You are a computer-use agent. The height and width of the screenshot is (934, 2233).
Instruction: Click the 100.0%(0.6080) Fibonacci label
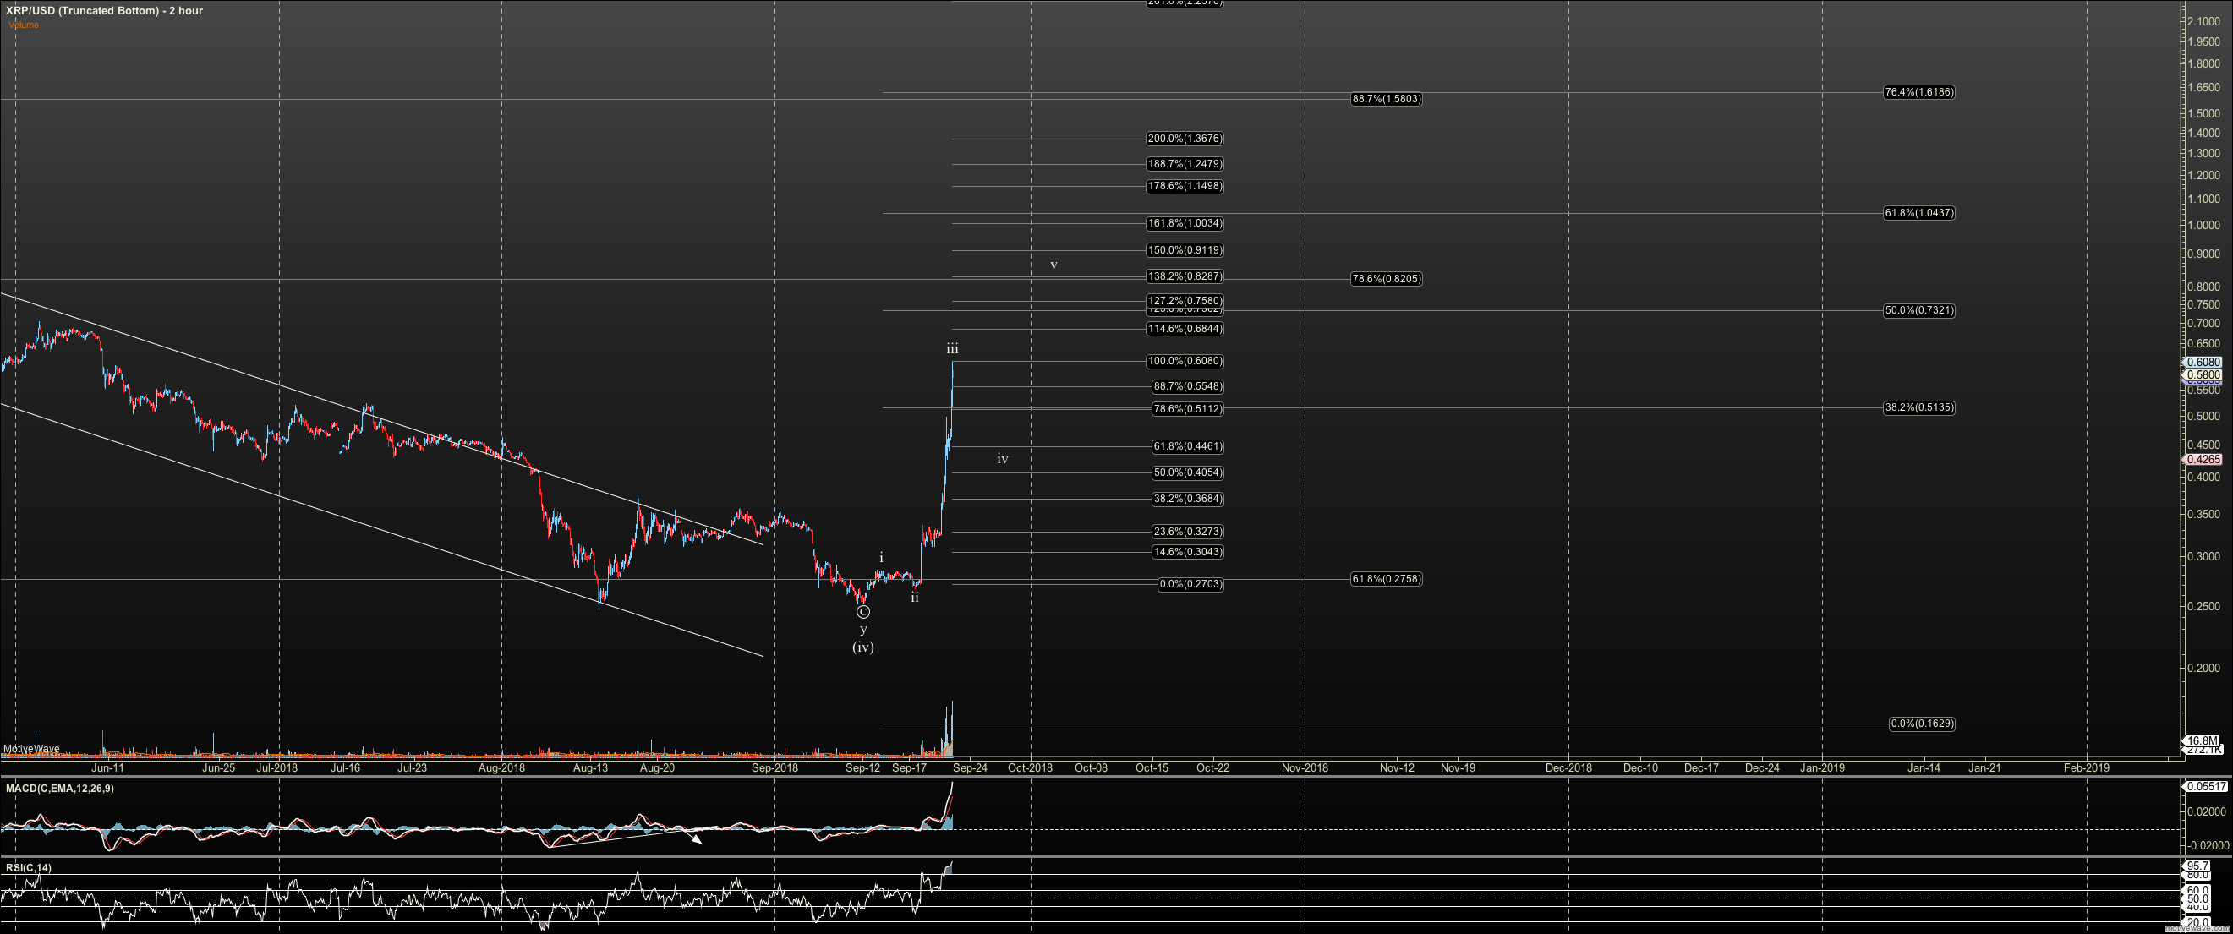tap(1185, 361)
